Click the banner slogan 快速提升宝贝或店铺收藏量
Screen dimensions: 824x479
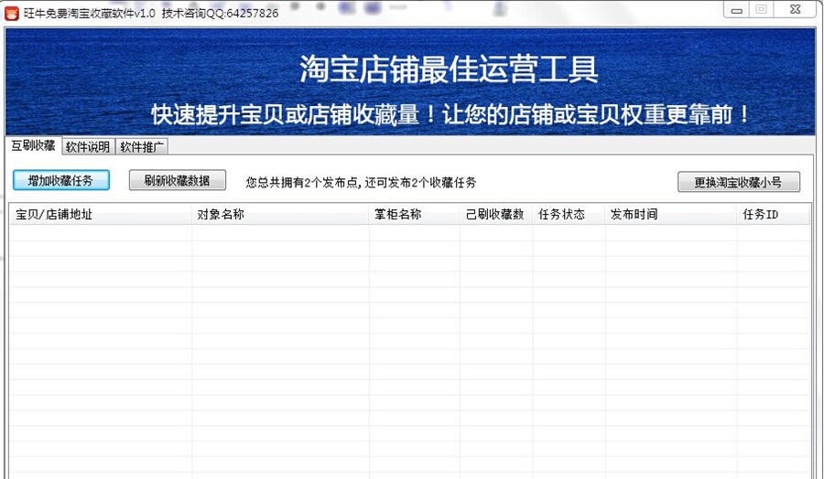(286, 115)
